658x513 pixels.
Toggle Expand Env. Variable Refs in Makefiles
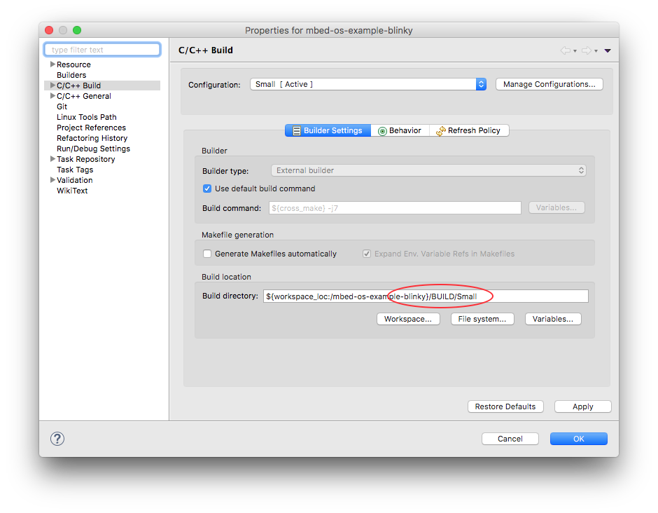367,254
